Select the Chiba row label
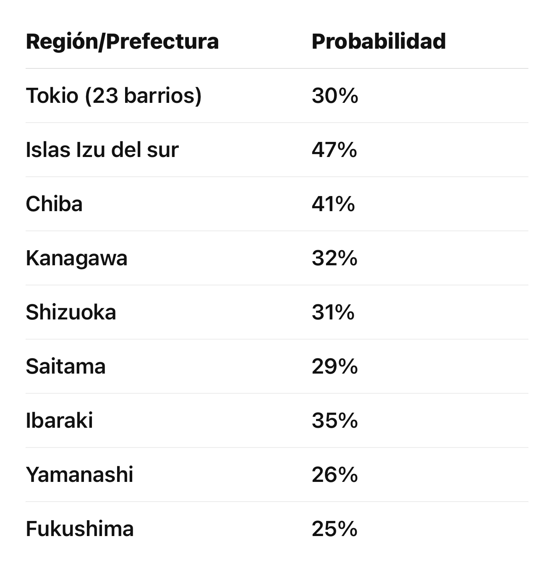This screenshot has width=554, height=586. (54, 204)
